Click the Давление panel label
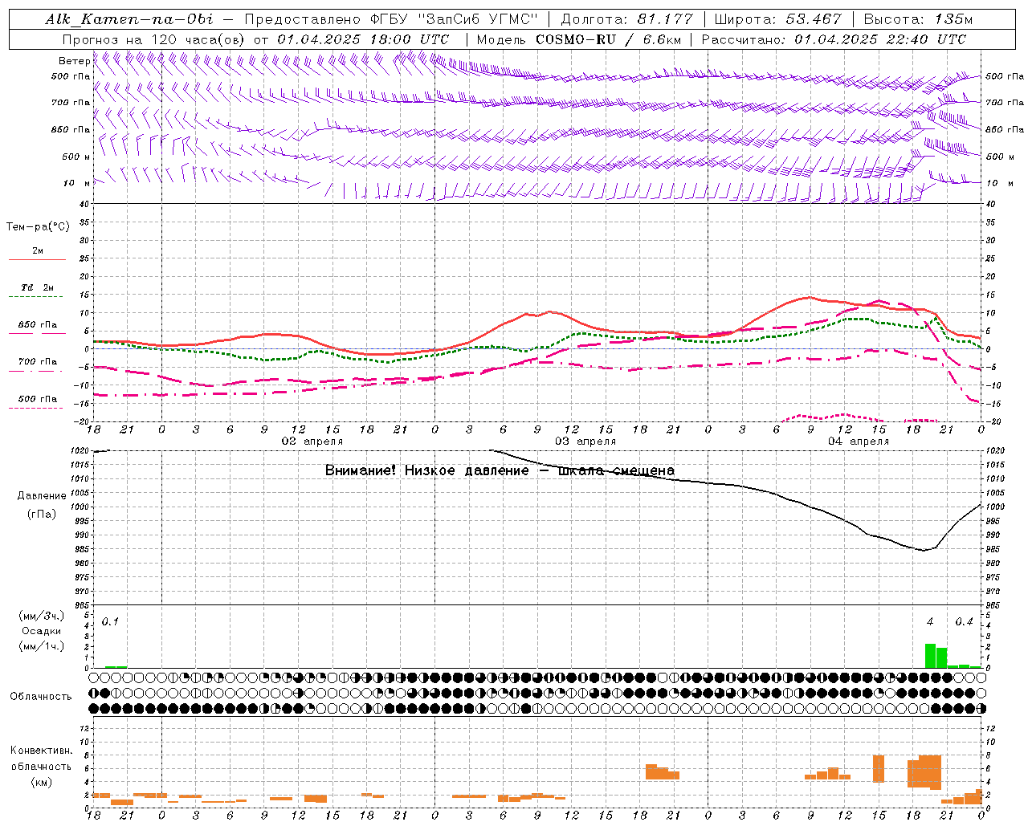Image resolution: width=1028 pixels, height=822 pixels. pos(42,496)
